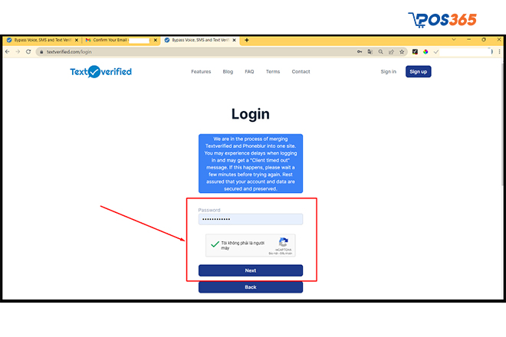Focus the Password input field
The image size is (506, 337).
(x=251, y=219)
